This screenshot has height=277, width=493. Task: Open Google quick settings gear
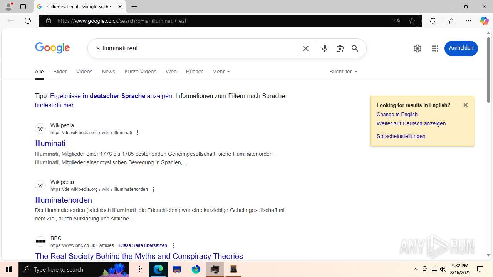click(418, 48)
